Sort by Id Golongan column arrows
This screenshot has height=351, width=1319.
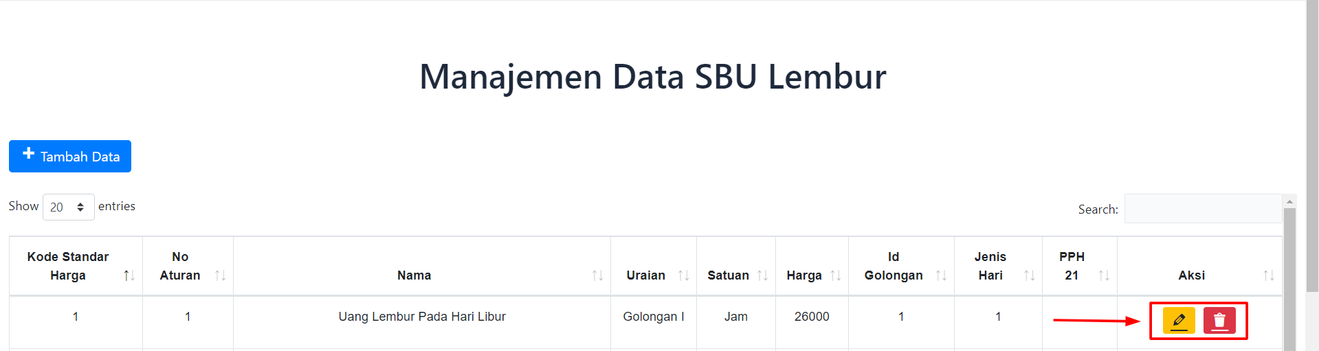coord(941,275)
